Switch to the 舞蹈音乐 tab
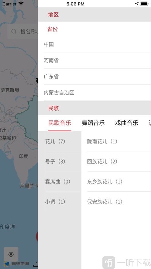 93,123
